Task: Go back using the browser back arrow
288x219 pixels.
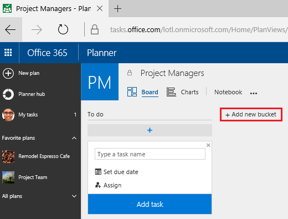Action: coord(11,29)
